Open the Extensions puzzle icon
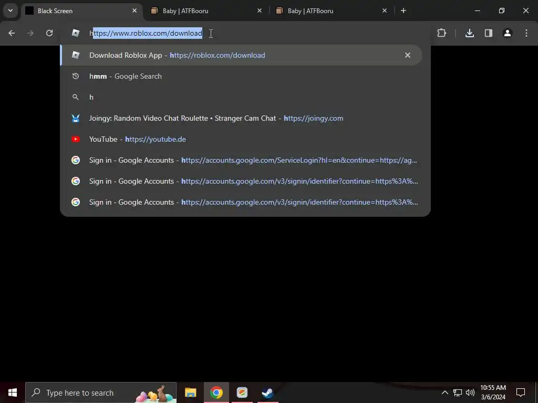The width and height of the screenshot is (538, 403). coord(441,33)
